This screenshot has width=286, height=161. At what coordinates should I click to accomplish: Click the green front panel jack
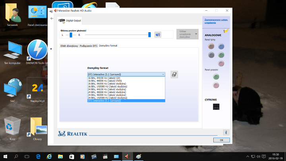click(x=216, y=77)
